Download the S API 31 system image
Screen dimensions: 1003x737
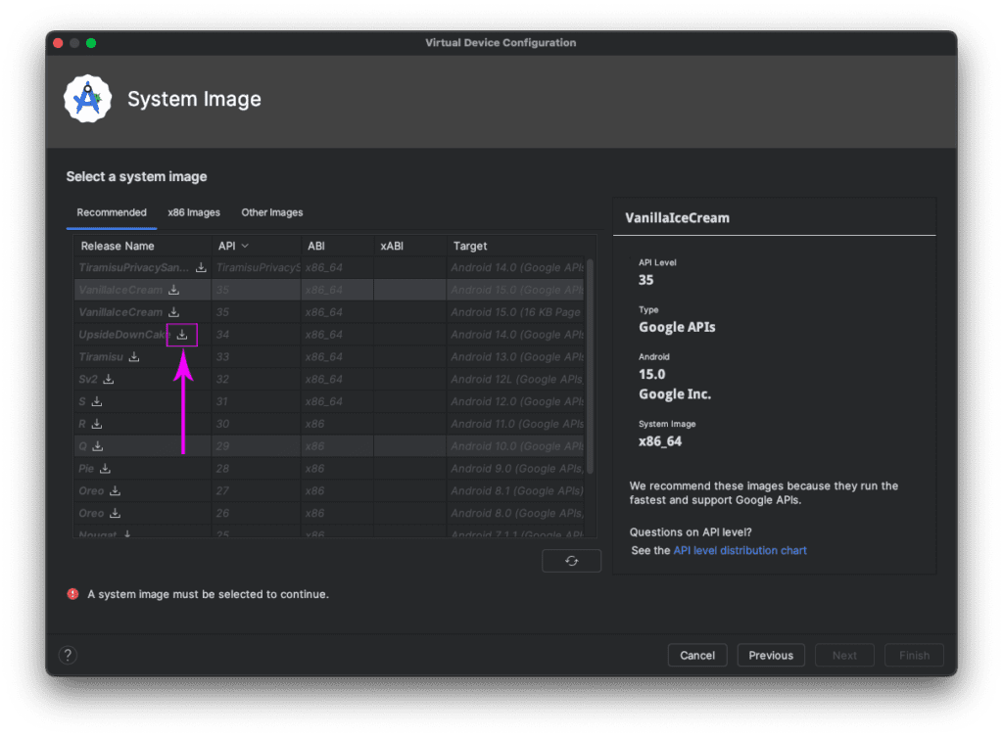96,401
